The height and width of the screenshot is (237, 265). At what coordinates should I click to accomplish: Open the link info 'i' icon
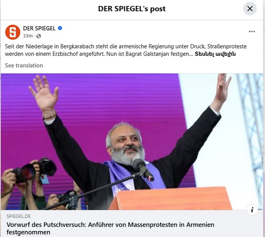coord(252,210)
